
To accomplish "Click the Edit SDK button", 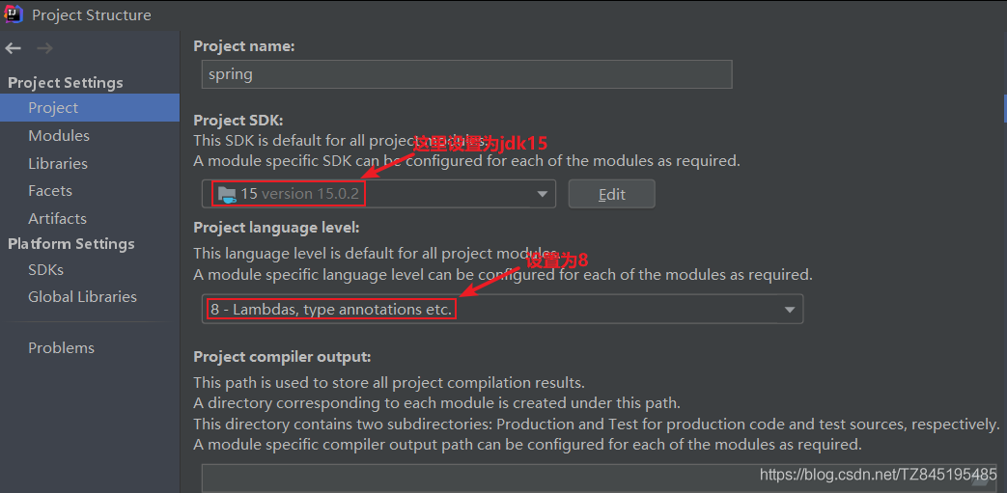I will tap(611, 194).
